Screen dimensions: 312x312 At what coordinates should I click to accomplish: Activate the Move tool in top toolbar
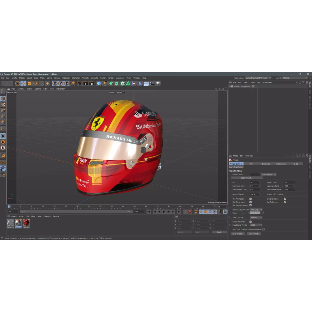coord(23,83)
